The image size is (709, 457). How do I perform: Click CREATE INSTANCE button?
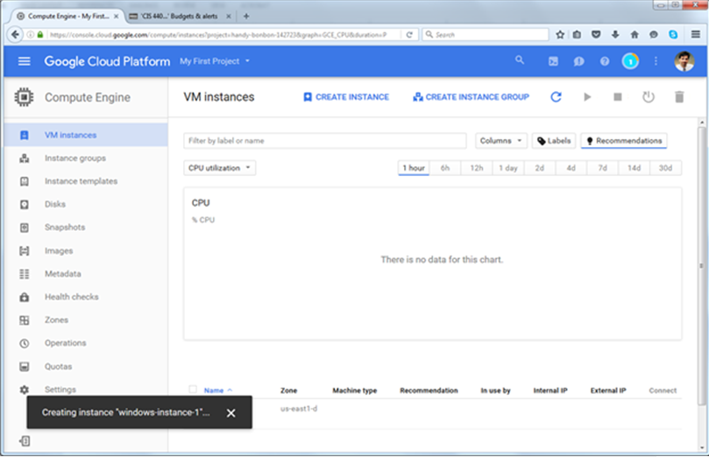[346, 97]
